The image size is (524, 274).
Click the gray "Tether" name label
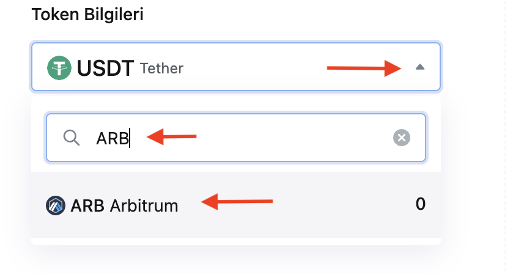[x=162, y=68]
